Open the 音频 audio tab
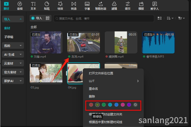This screenshot has height=127, width=191. pos(20,6)
